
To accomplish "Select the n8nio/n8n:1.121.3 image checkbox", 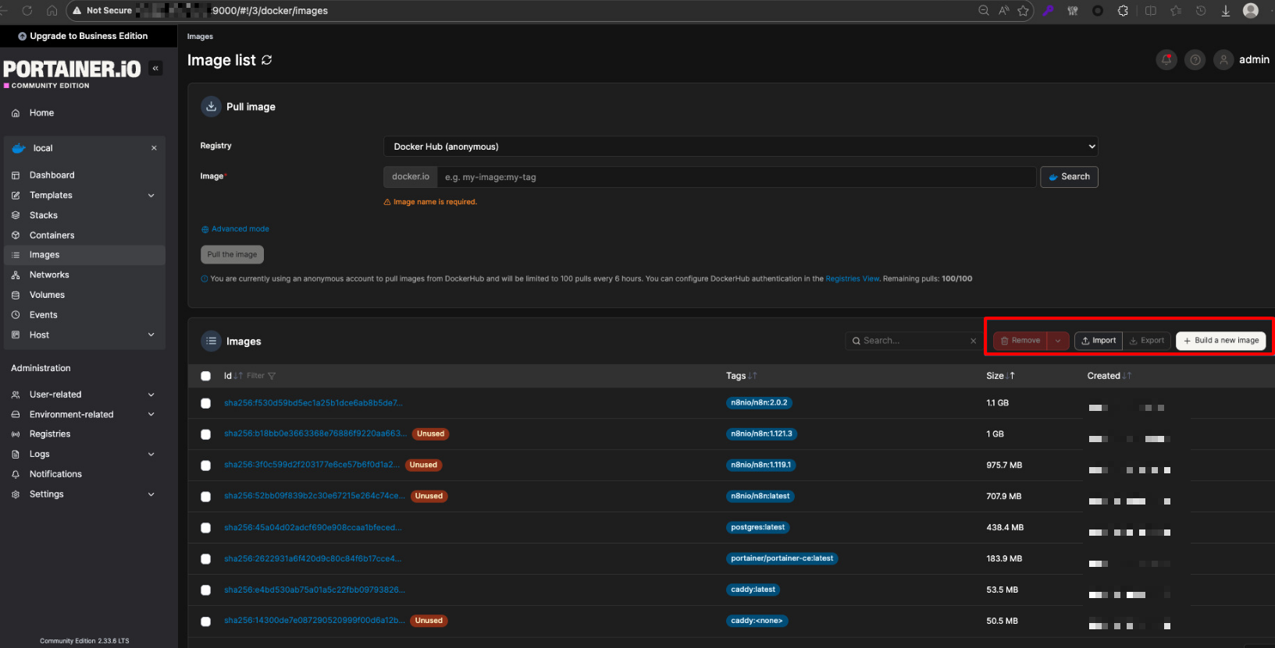I will tap(206, 434).
